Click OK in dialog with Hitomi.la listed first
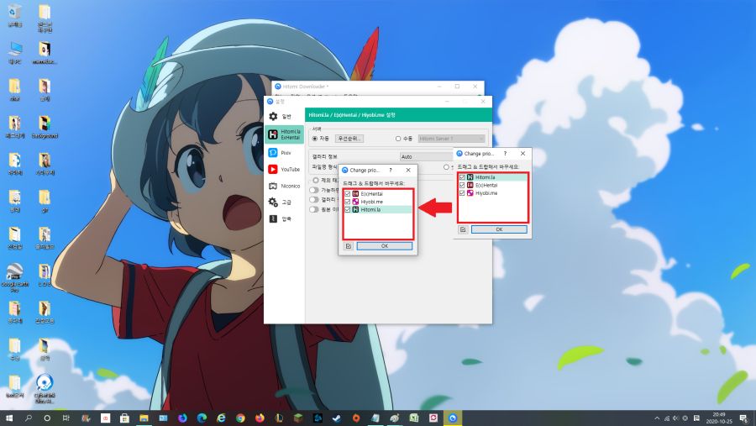The height and width of the screenshot is (426, 756). 499,229
